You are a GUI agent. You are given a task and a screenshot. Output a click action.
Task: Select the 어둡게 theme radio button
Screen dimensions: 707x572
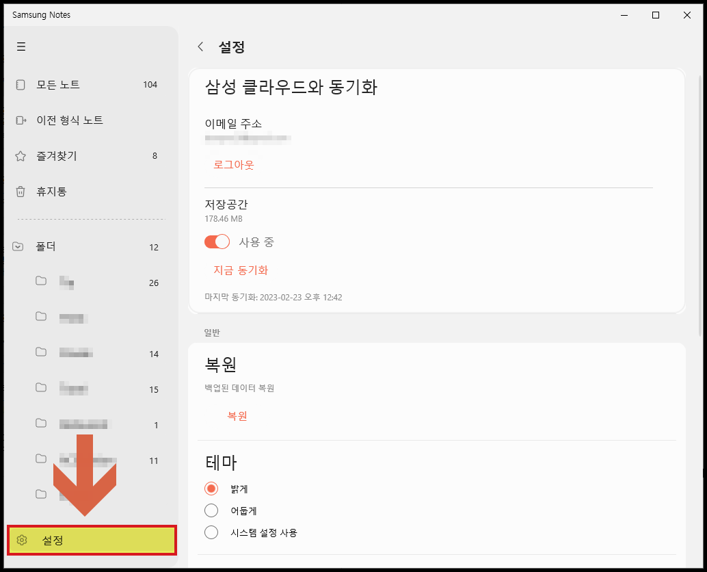[211, 510]
